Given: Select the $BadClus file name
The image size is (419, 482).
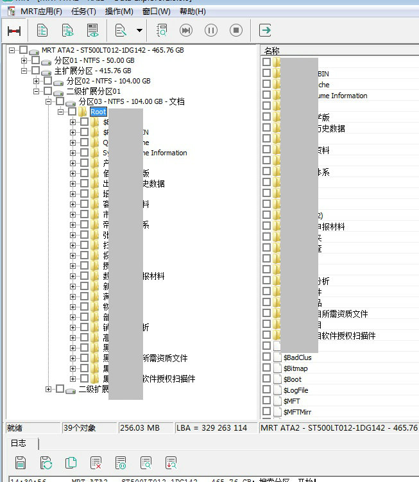Looking at the screenshot, I should coord(297,357).
